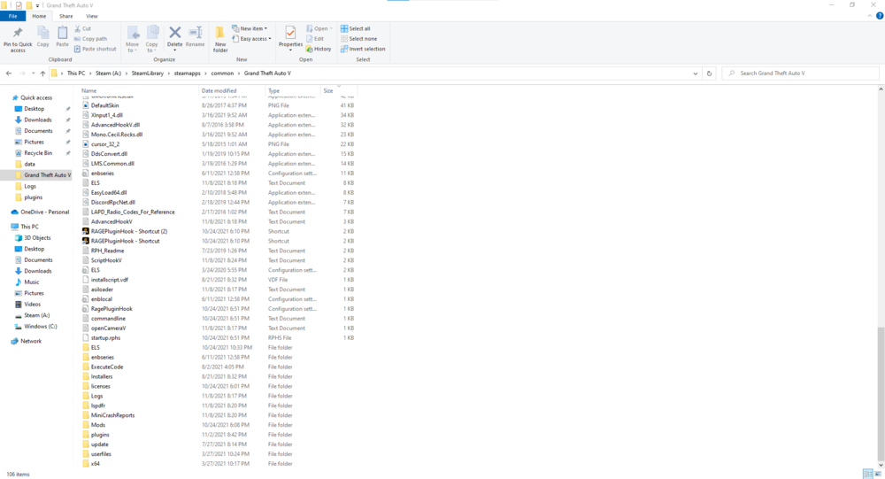Select OneDrive - Personal in sidebar
Screen dimensions: 885x479
(x=44, y=212)
